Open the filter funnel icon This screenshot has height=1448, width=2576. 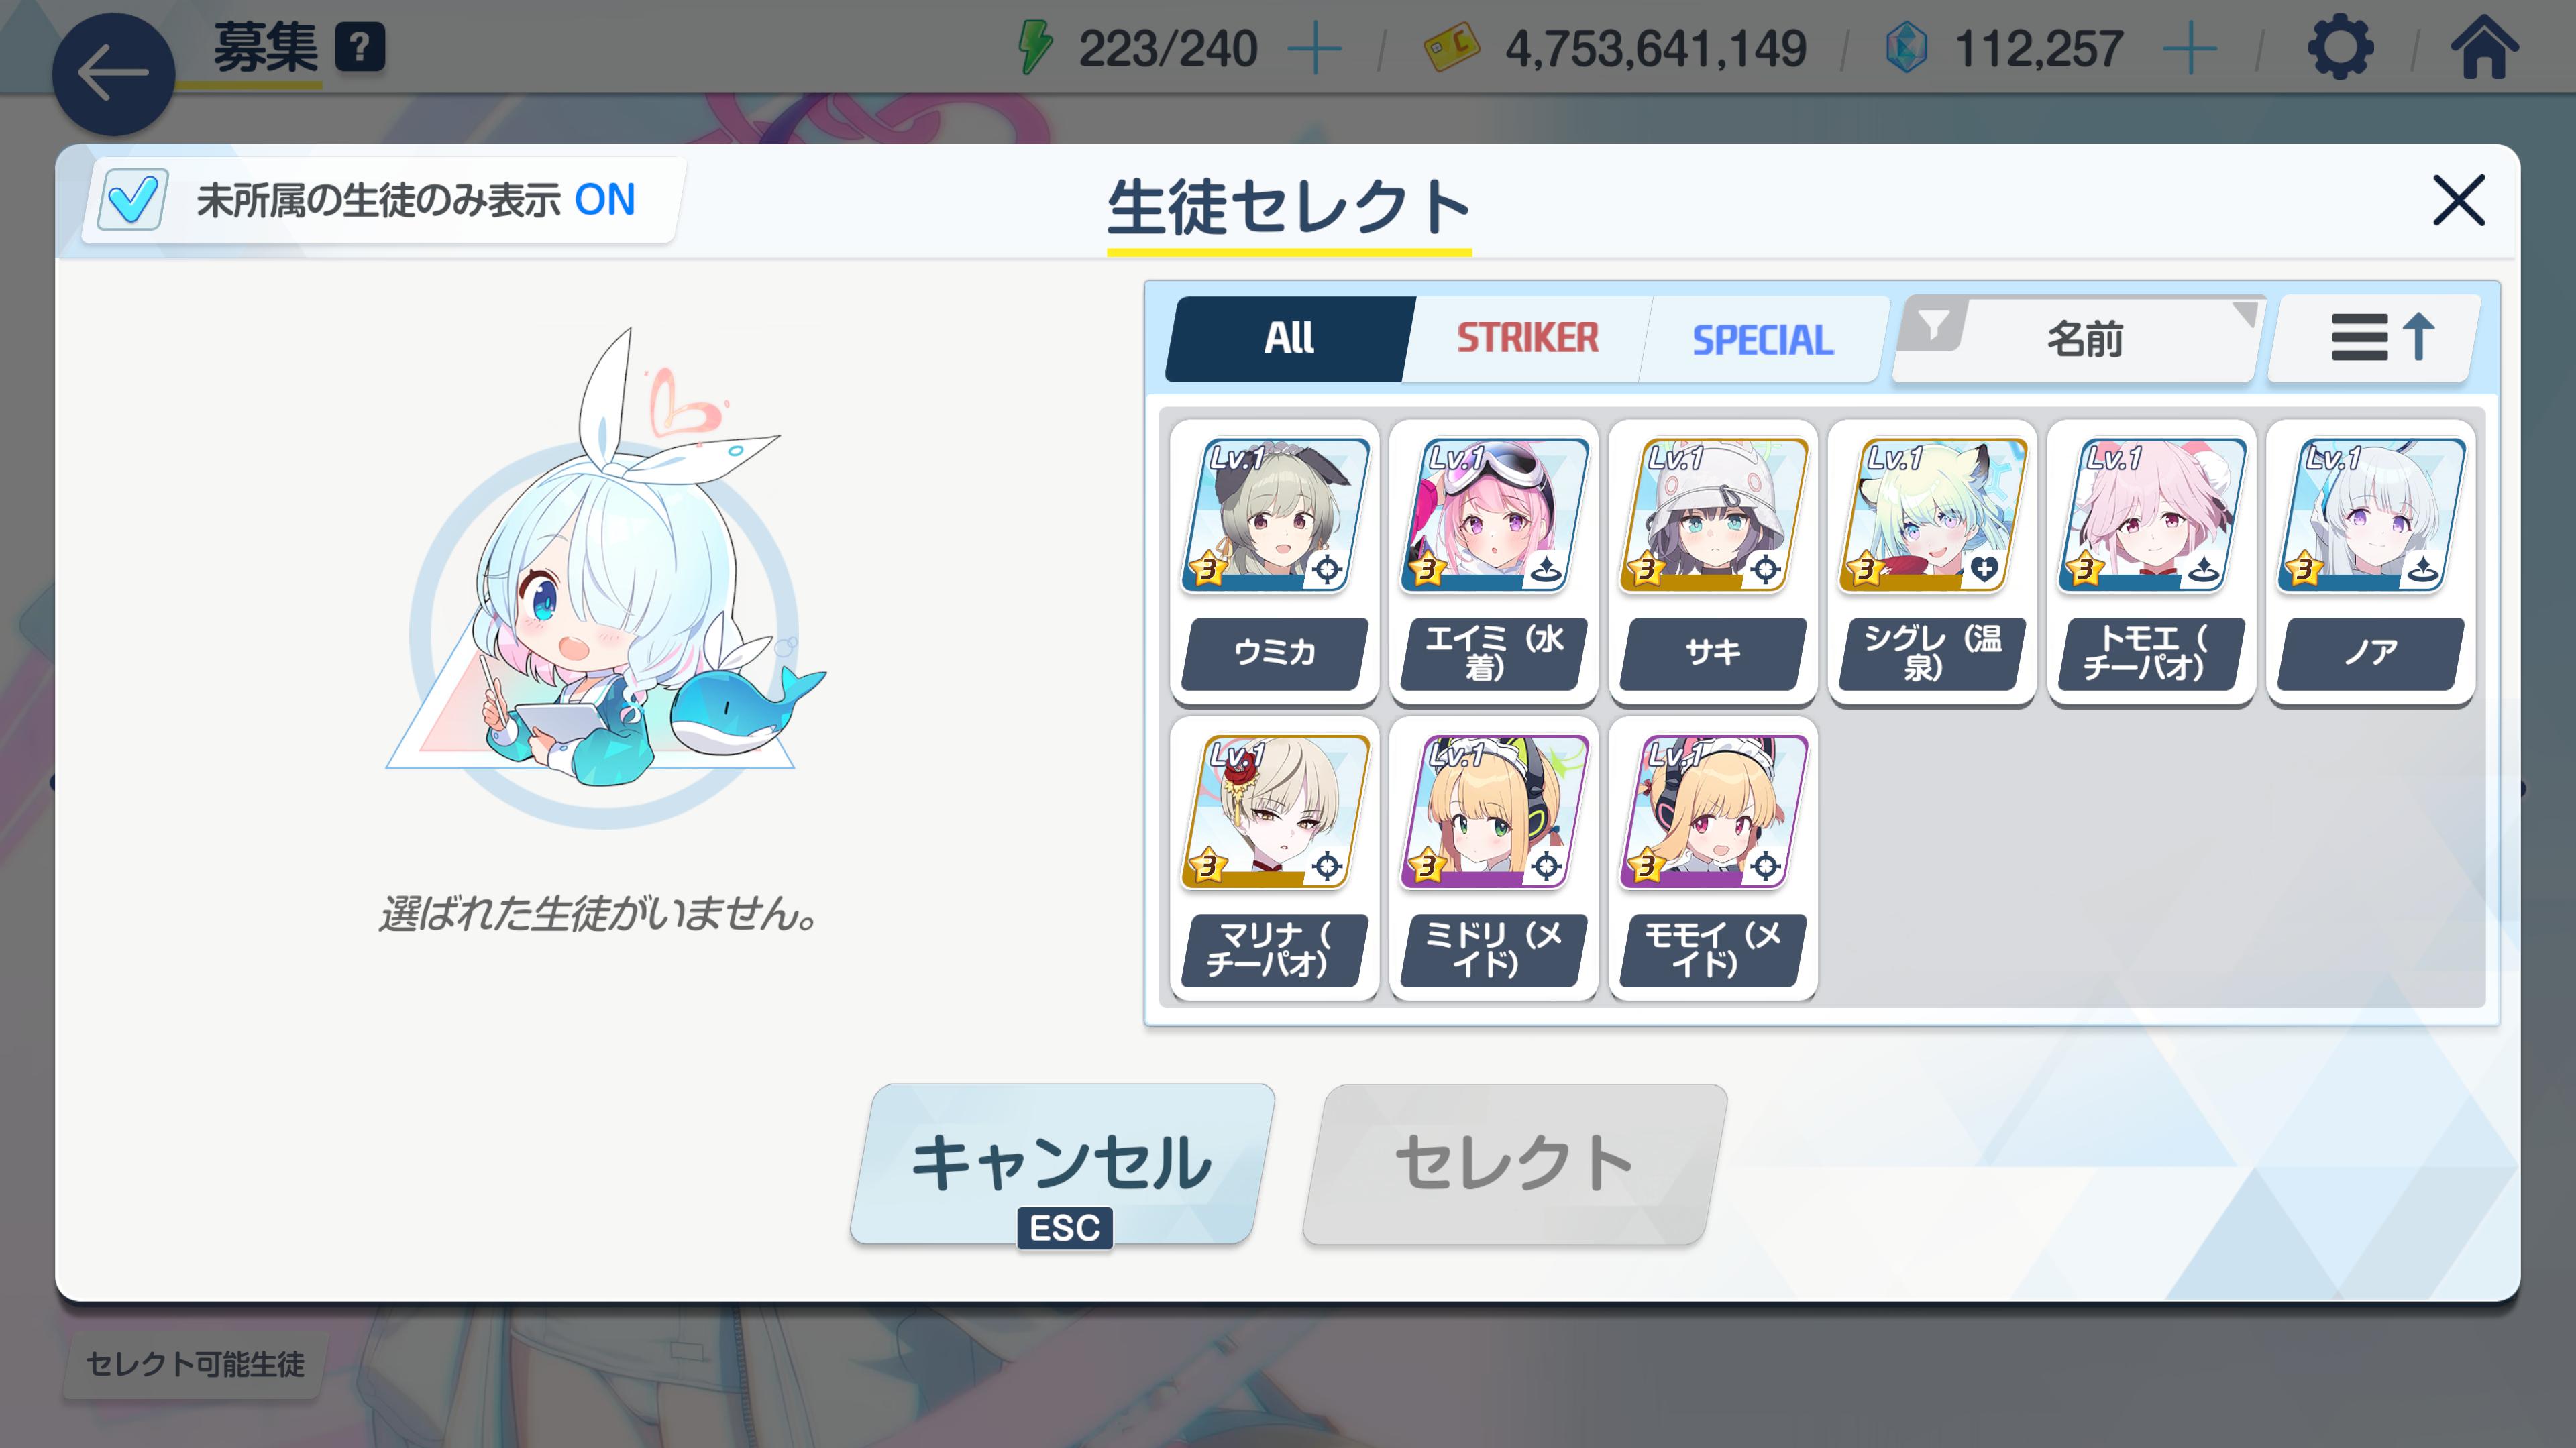pos(1934,324)
